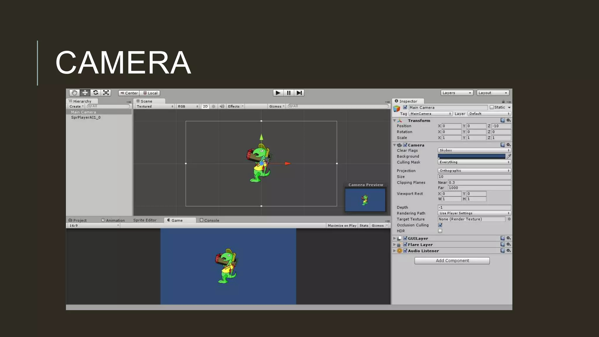Open the Sprite Editor tab
Screen dimensions: 599x337
[145, 220]
